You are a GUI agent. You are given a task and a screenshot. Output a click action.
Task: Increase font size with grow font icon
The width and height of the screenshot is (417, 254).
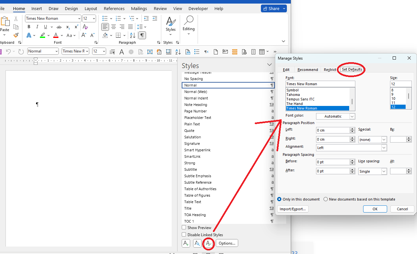84,35
